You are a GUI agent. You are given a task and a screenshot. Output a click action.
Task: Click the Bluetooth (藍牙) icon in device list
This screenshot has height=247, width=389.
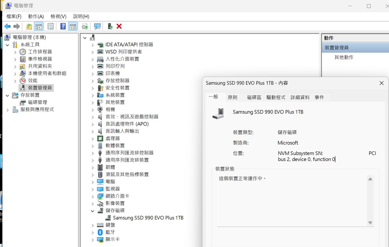click(100, 232)
